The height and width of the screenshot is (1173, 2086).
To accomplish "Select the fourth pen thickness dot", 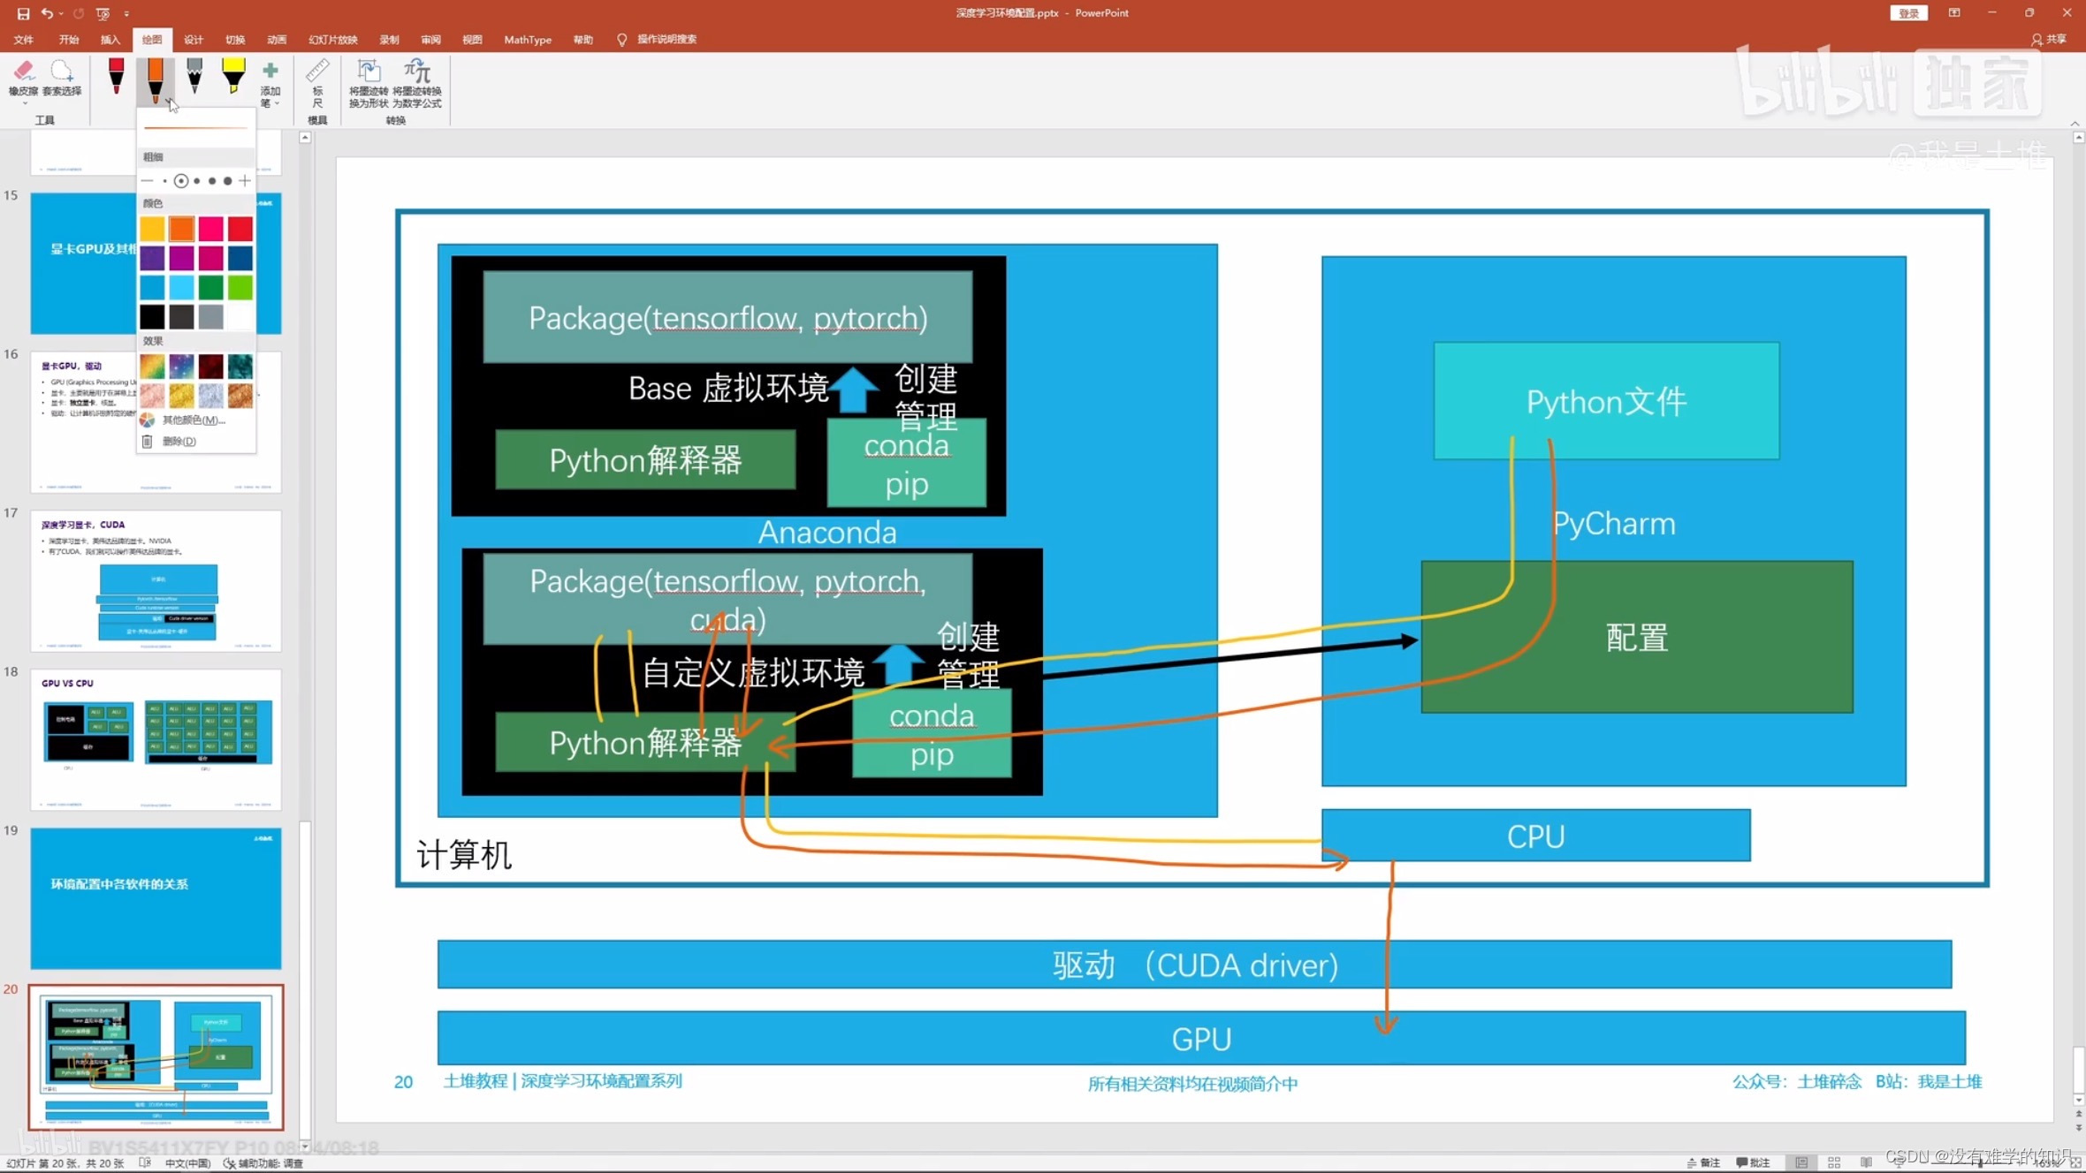I will (x=212, y=180).
